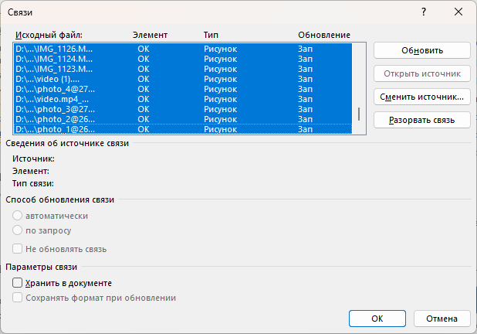
Task: Enable Хранить в документе checkbox
Action: pyautogui.click(x=18, y=284)
